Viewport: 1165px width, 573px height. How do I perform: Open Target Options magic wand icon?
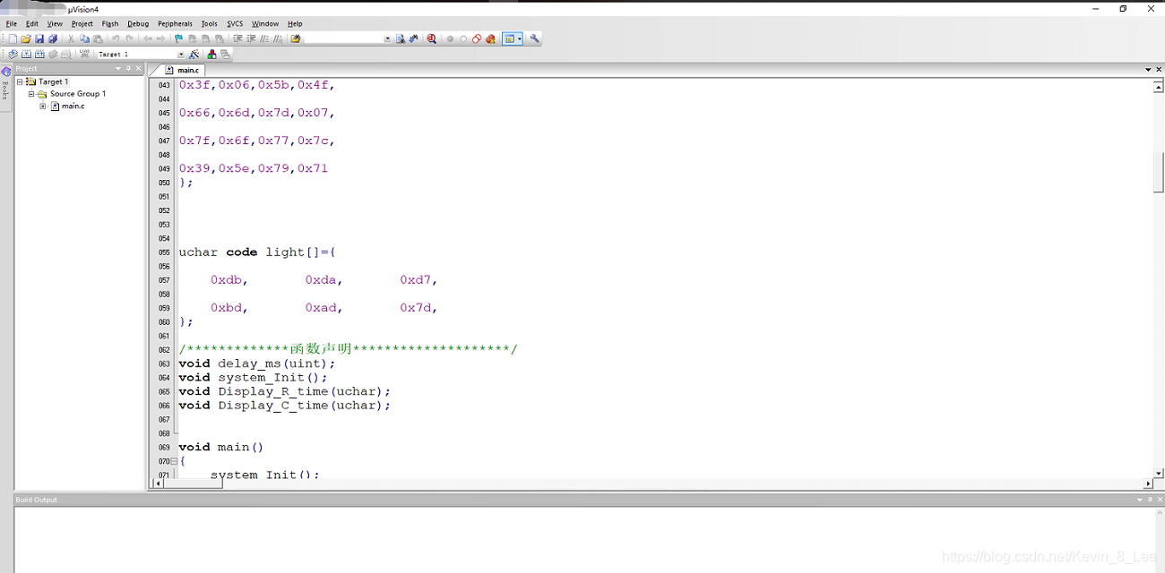click(194, 54)
